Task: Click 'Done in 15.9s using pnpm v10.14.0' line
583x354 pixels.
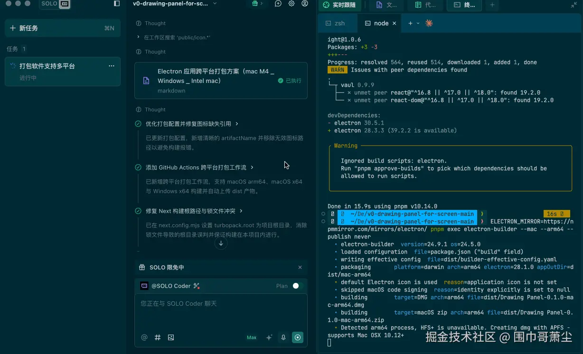Action: 383,206
